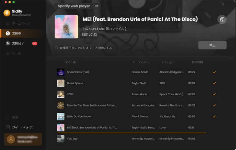Click the Rewrite The Stars thumbnail

coord(61,106)
